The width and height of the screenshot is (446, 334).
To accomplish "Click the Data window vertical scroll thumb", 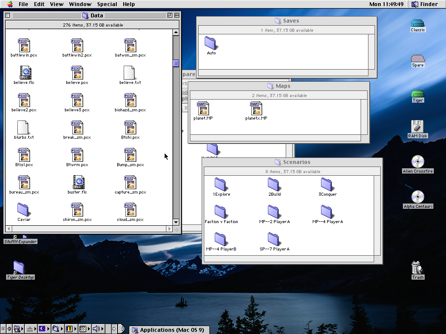I will (x=176, y=63).
